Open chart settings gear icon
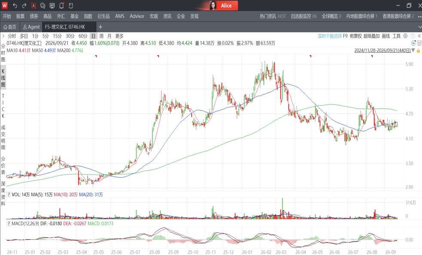Viewport: 422px width, 255px height. (405, 36)
